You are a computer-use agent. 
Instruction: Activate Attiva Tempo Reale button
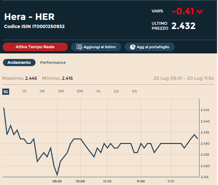(35, 47)
